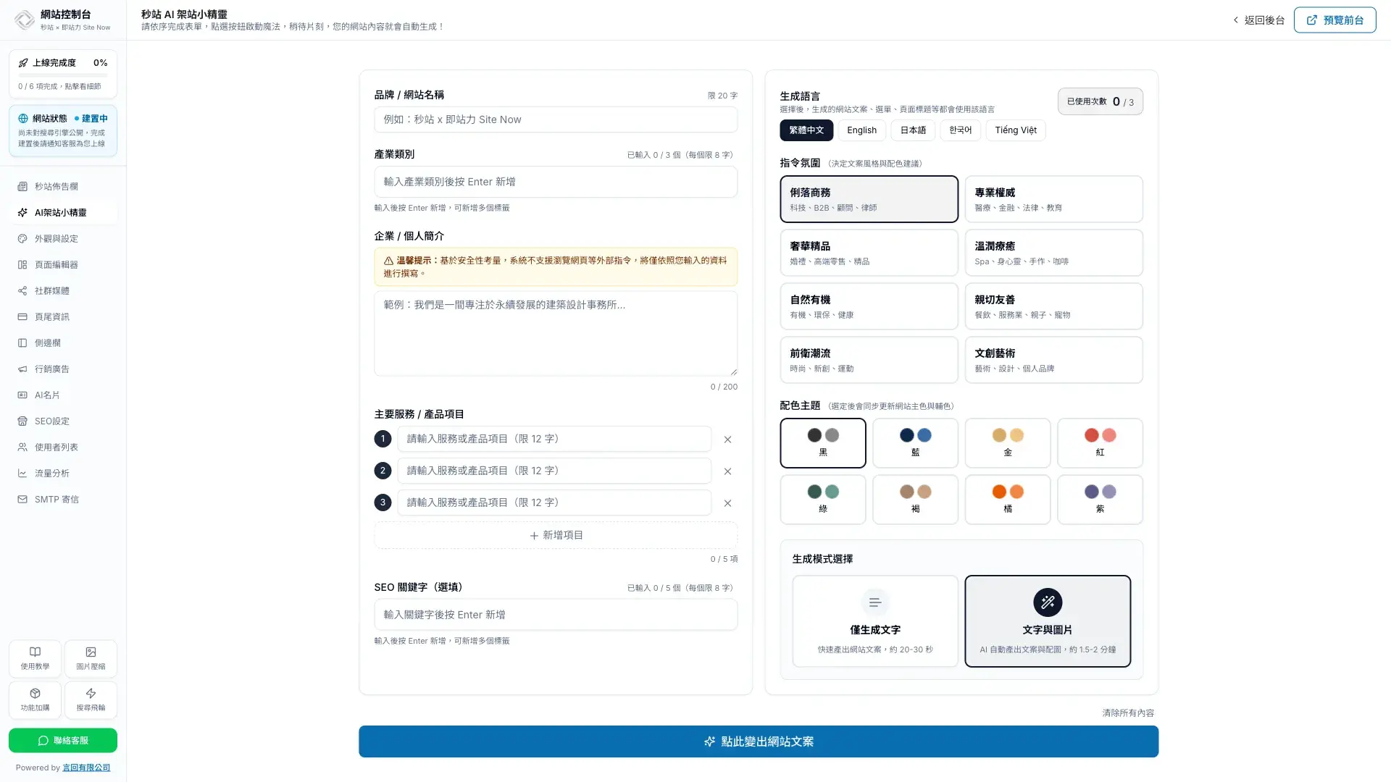Click the 已使用次數 0 / 3 counter
The height and width of the screenshot is (782, 1391).
[x=1100, y=101]
